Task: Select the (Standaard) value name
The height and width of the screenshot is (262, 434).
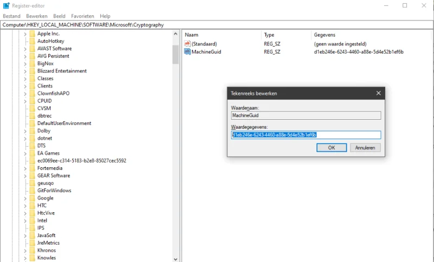Action: click(205, 44)
